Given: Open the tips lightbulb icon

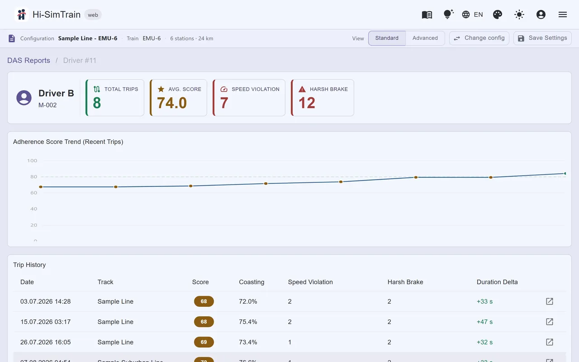Looking at the screenshot, I should [448, 14].
